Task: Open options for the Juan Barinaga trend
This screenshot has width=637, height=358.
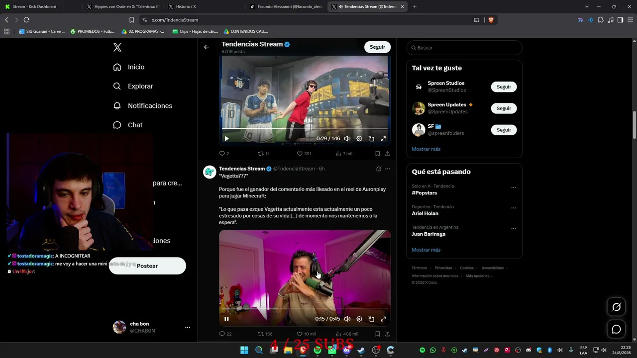Action: coord(514,229)
